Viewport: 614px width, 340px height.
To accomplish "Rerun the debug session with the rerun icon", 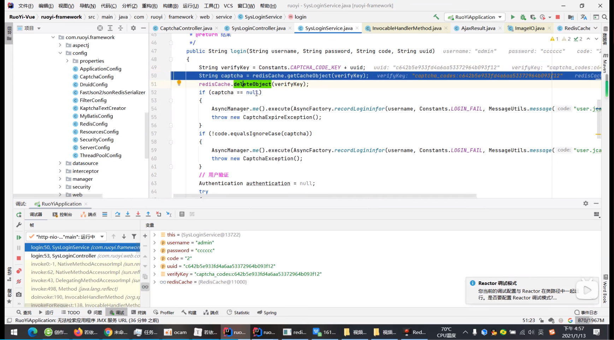I will tap(19, 215).
